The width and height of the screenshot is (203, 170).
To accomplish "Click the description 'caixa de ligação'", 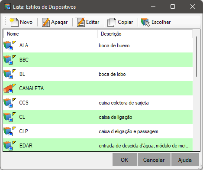I will 116,117.
